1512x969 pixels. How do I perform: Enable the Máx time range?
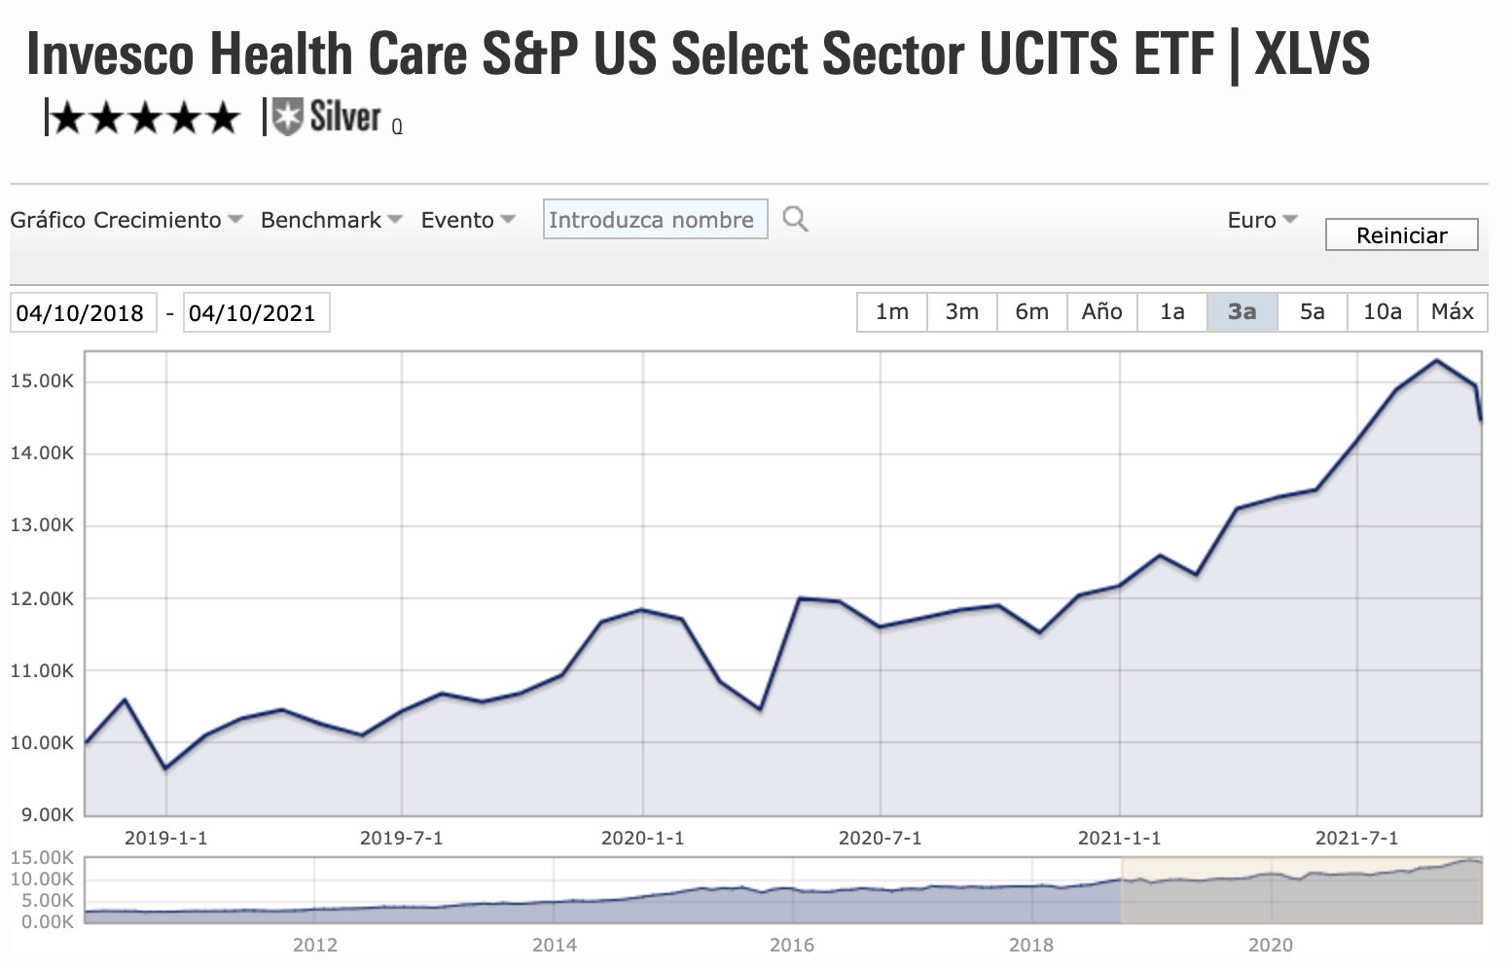1452,311
